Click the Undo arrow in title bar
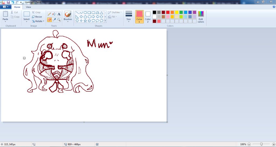276x147 pixels. click(x=13, y=2)
